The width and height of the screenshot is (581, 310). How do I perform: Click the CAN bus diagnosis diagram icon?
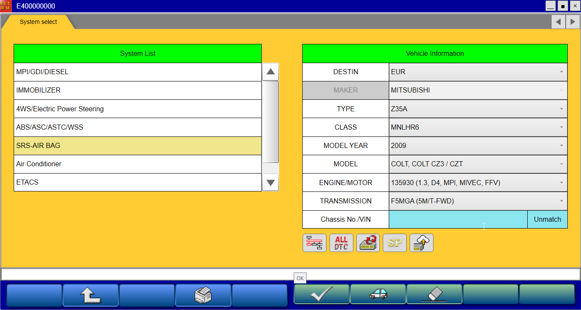pyautogui.click(x=315, y=243)
